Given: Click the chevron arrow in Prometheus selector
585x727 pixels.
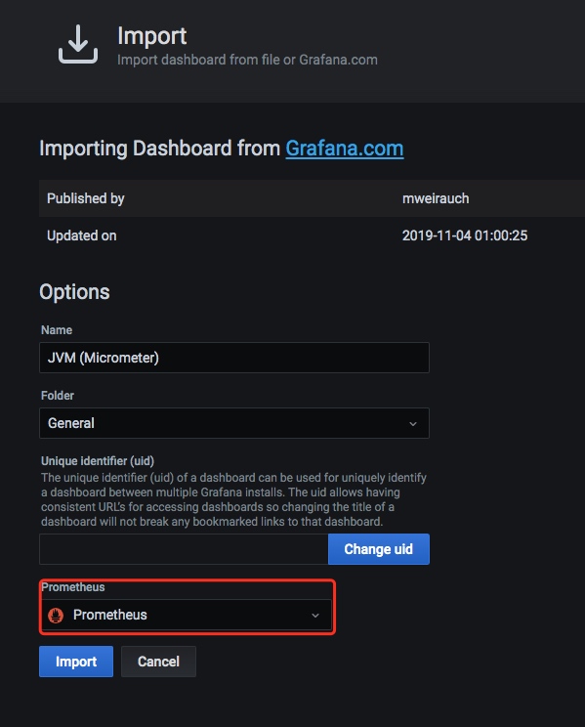Looking at the screenshot, I should click(x=315, y=616).
